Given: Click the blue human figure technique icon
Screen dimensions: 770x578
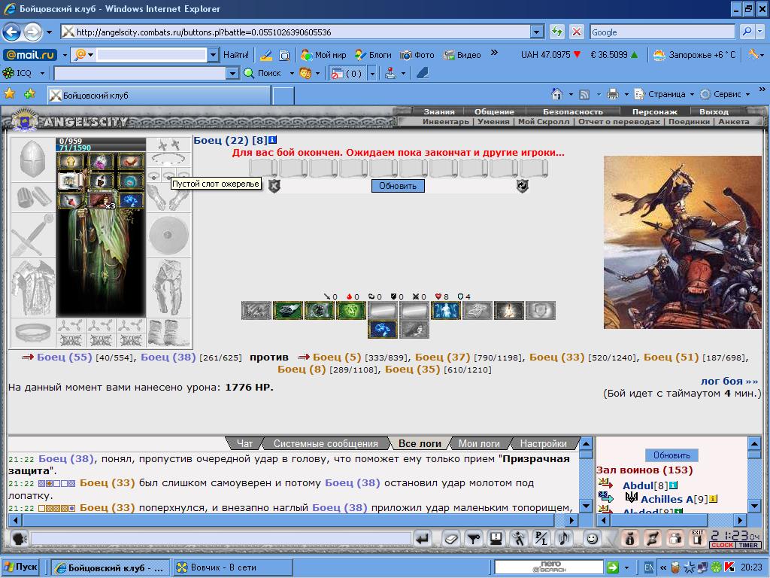Looking at the screenshot, I should click(445, 311).
